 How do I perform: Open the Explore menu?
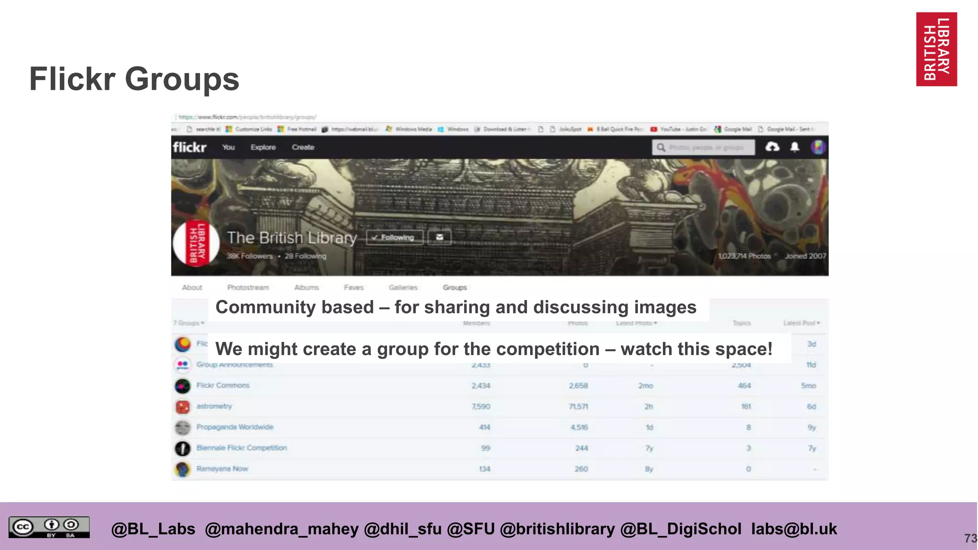(x=263, y=147)
